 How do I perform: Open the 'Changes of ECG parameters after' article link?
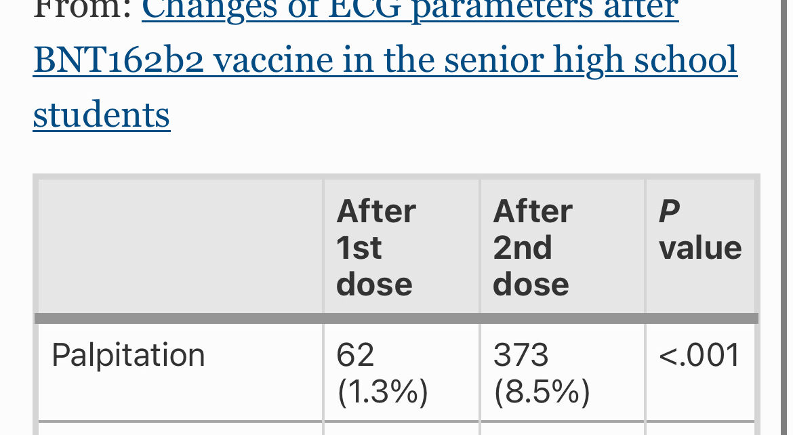coord(409,10)
